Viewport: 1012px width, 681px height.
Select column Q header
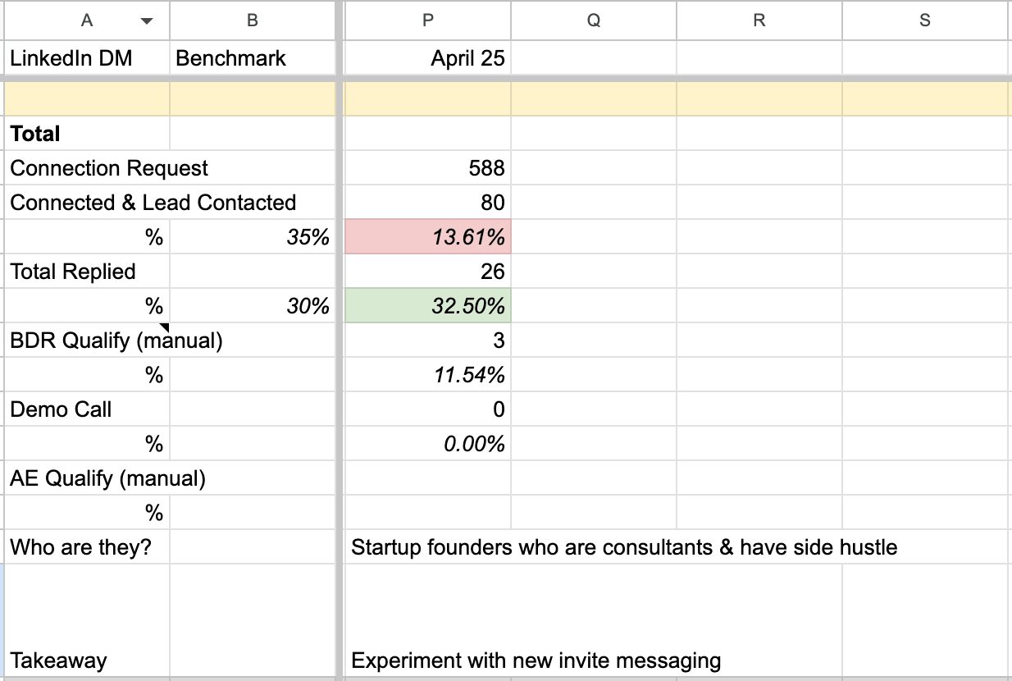click(x=594, y=21)
